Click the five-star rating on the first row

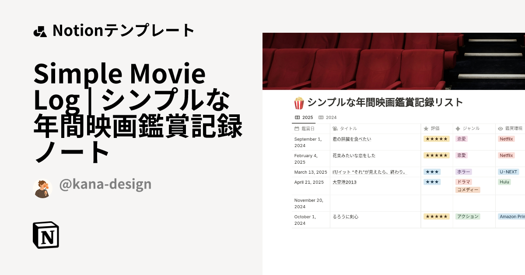(437, 138)
